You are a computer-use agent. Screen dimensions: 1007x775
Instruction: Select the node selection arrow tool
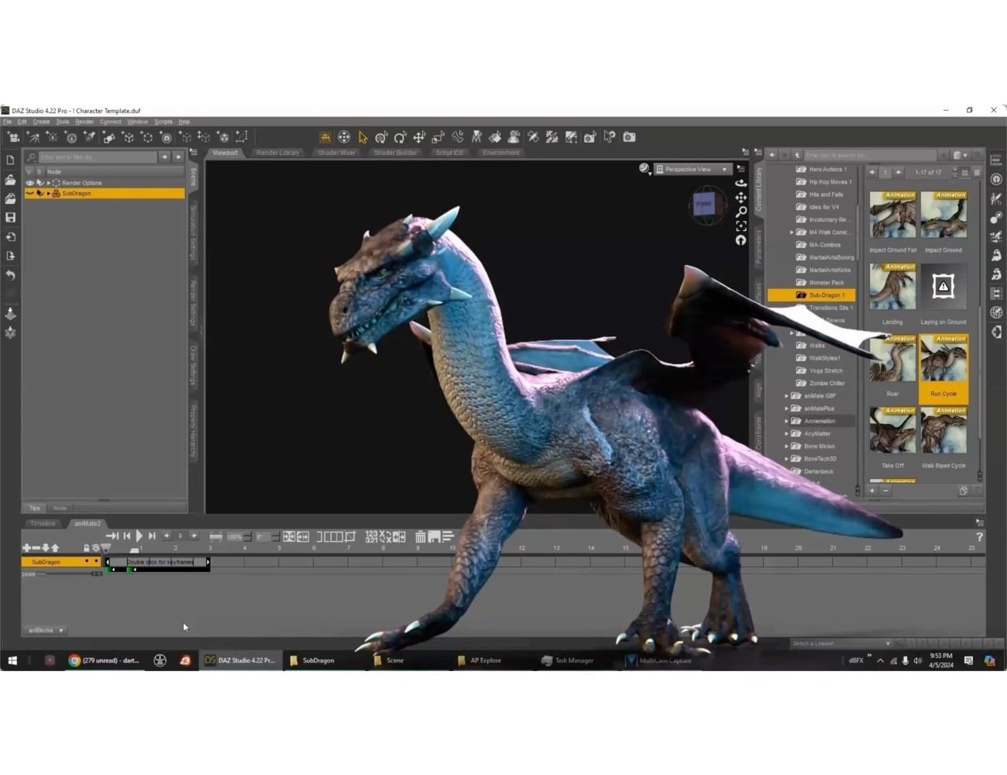pyautogui.click(x=363, y=137)
